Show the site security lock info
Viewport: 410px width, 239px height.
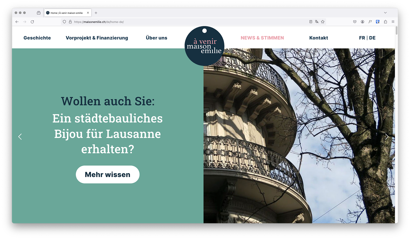pos(70,22)
